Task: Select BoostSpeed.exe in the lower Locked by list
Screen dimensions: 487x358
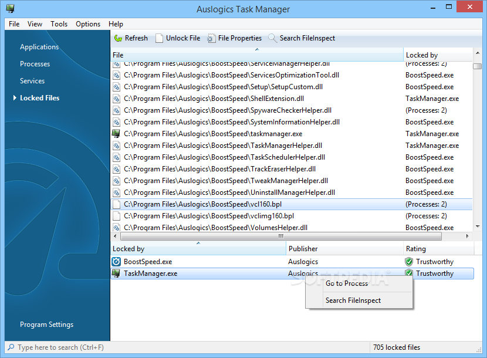Action: click(148, 262)
